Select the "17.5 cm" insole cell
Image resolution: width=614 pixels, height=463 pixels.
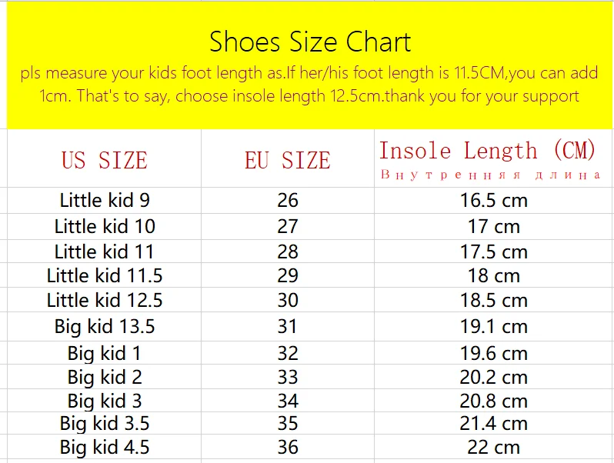coord(493,251)
